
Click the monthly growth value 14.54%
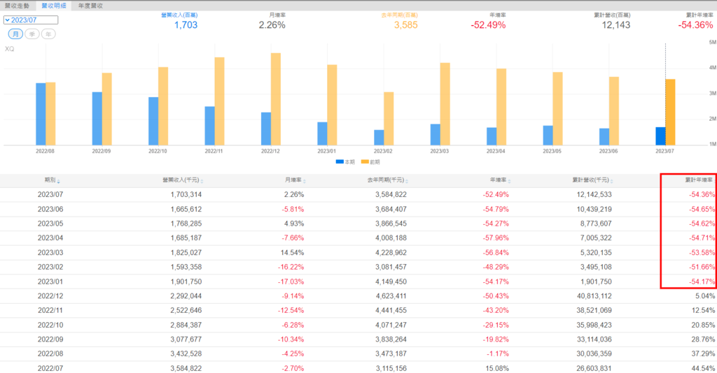click(x=292, y=252)
